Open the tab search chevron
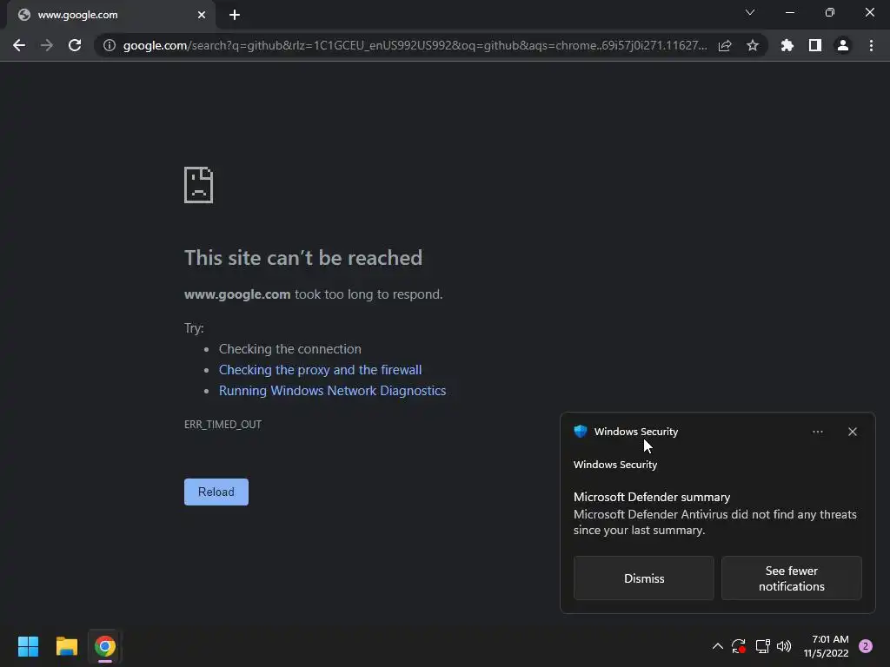 pyautogui.click(x=750, y=12)
